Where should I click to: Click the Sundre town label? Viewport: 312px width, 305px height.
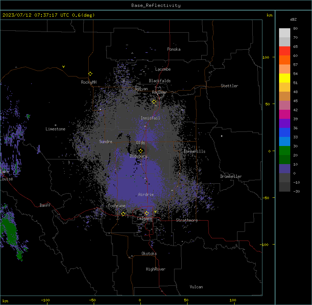coord(106,142)
